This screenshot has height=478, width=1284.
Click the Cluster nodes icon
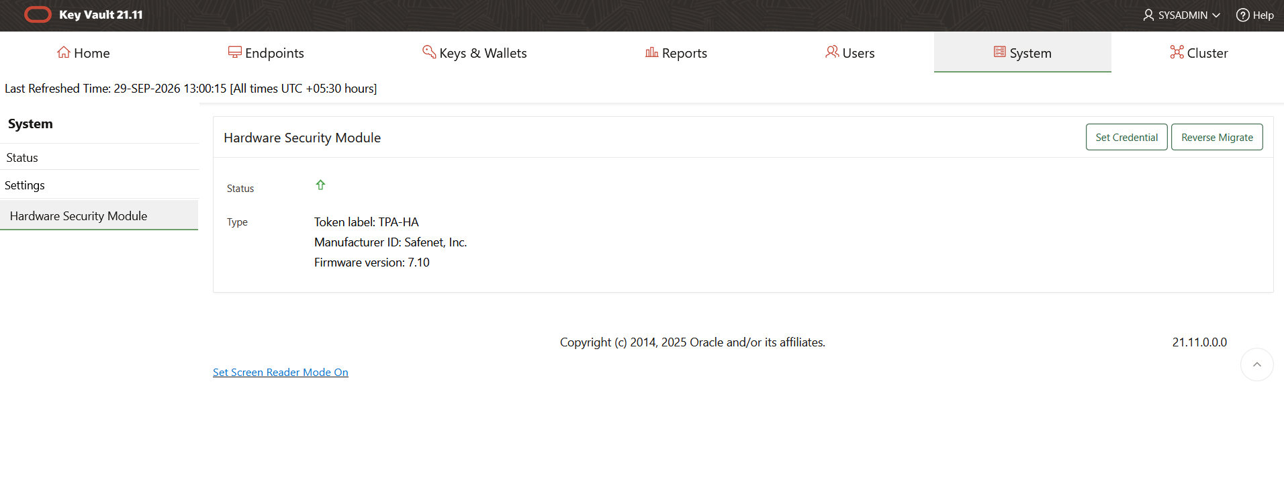(x=1177, y=52)
